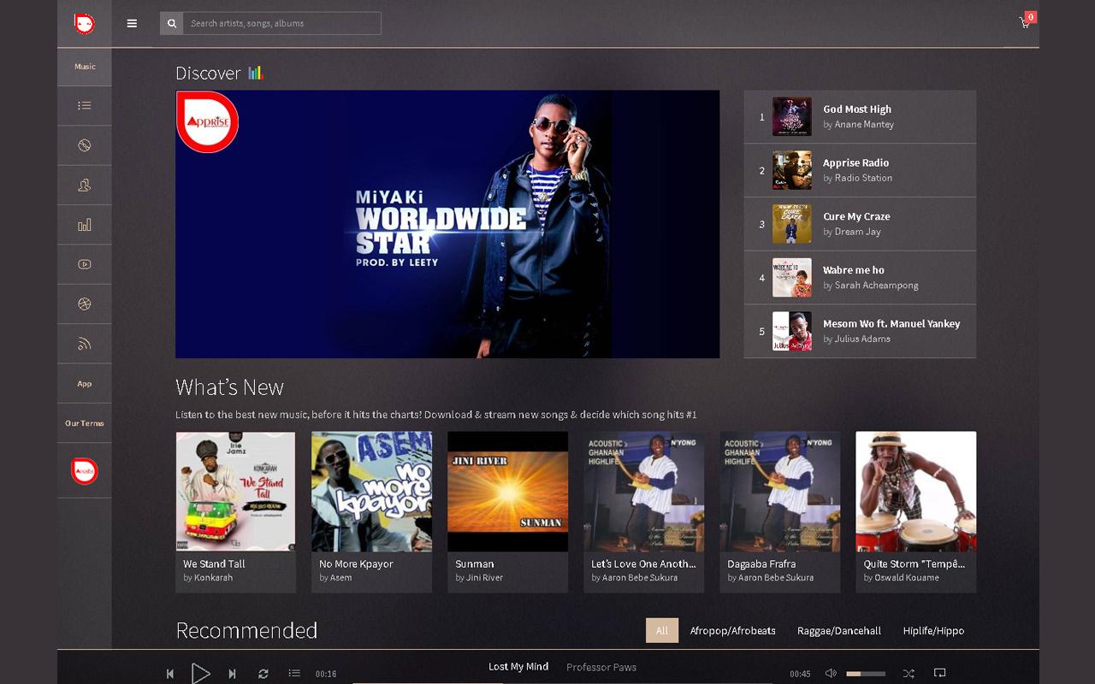
Task: Open the globe-ball icon in sidebar
Action: click(x=85, y=304)
